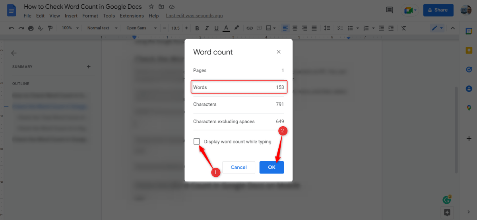Open the Insert menu

(x=71, y=16)
